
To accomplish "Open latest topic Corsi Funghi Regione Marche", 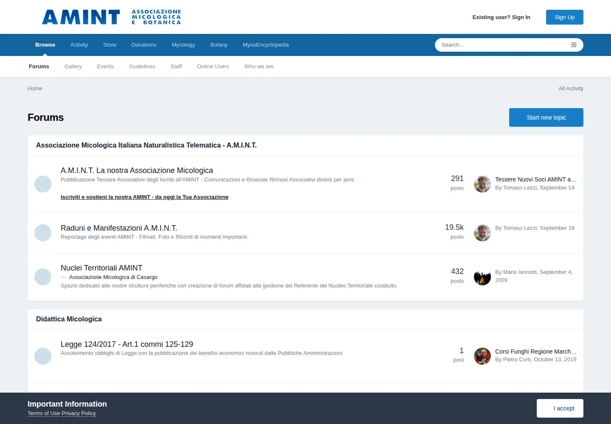I will pyautogui.click(x=535, y=351).
